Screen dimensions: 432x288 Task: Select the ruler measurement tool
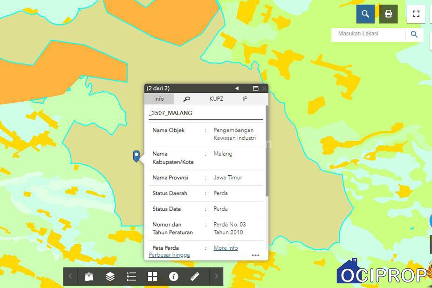coord(195,276)
